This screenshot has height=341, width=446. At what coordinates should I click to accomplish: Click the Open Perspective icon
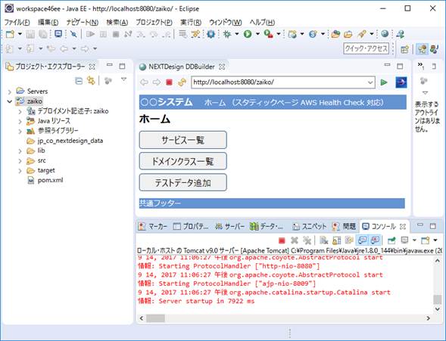pos(404,49)
